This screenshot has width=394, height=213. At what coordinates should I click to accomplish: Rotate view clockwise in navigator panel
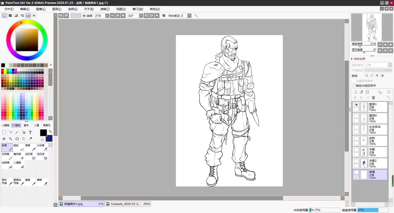point(385,51)
